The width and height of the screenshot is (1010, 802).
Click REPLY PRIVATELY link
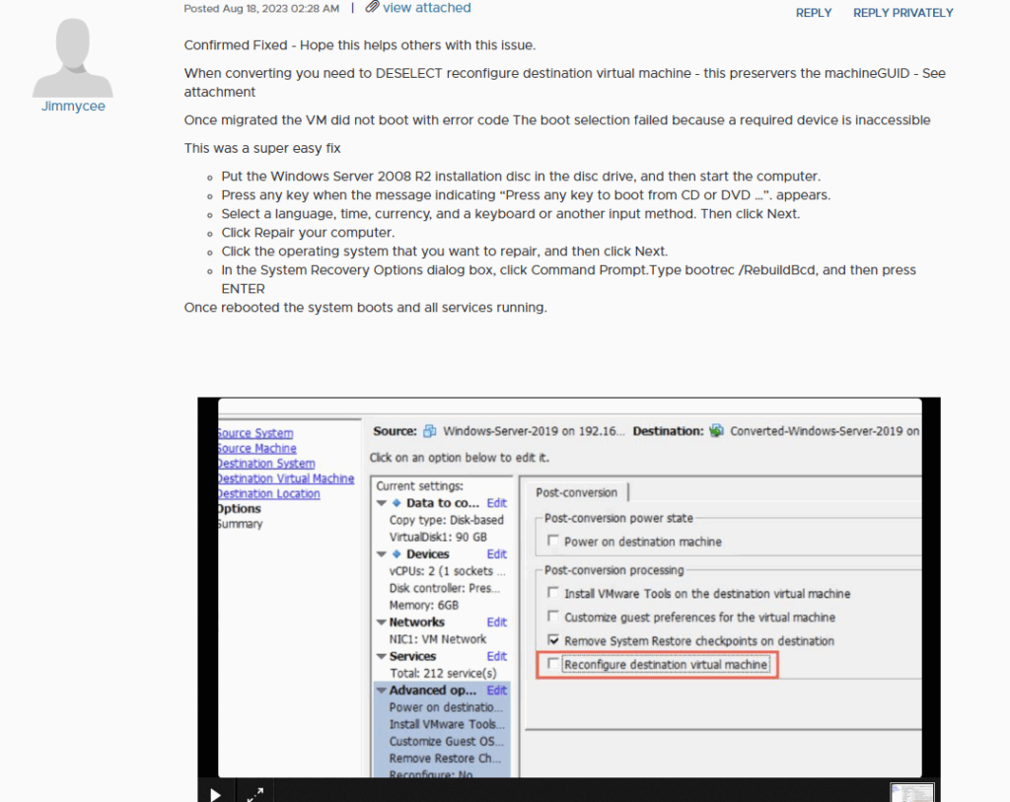pyautogui.click(x=902, y=13)
